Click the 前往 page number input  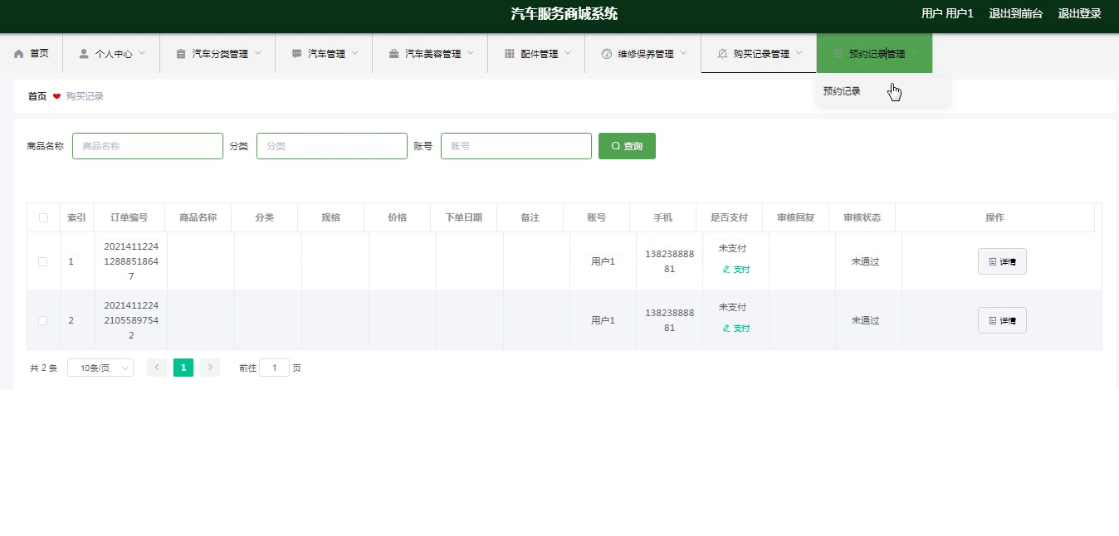click(x=274, y=368)
